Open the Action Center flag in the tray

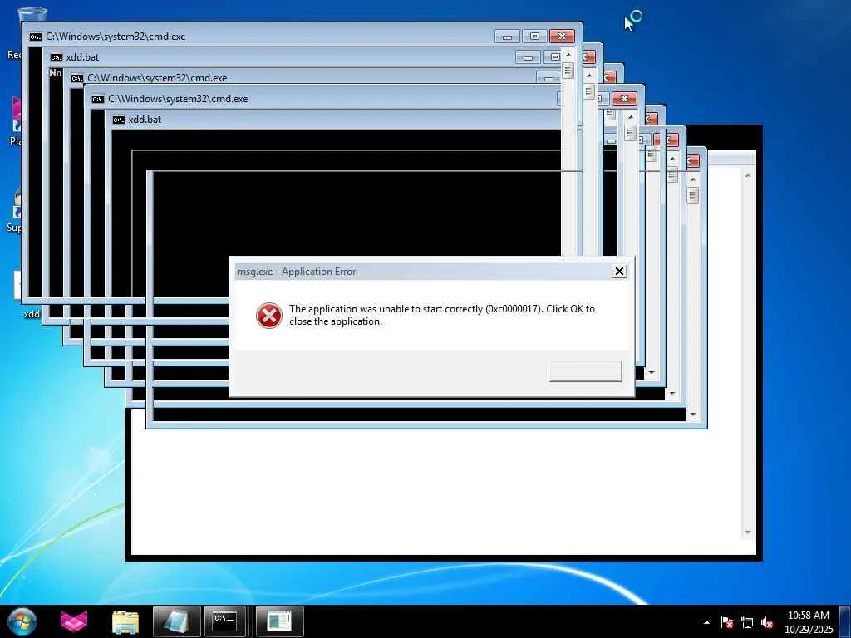point(726,623)
